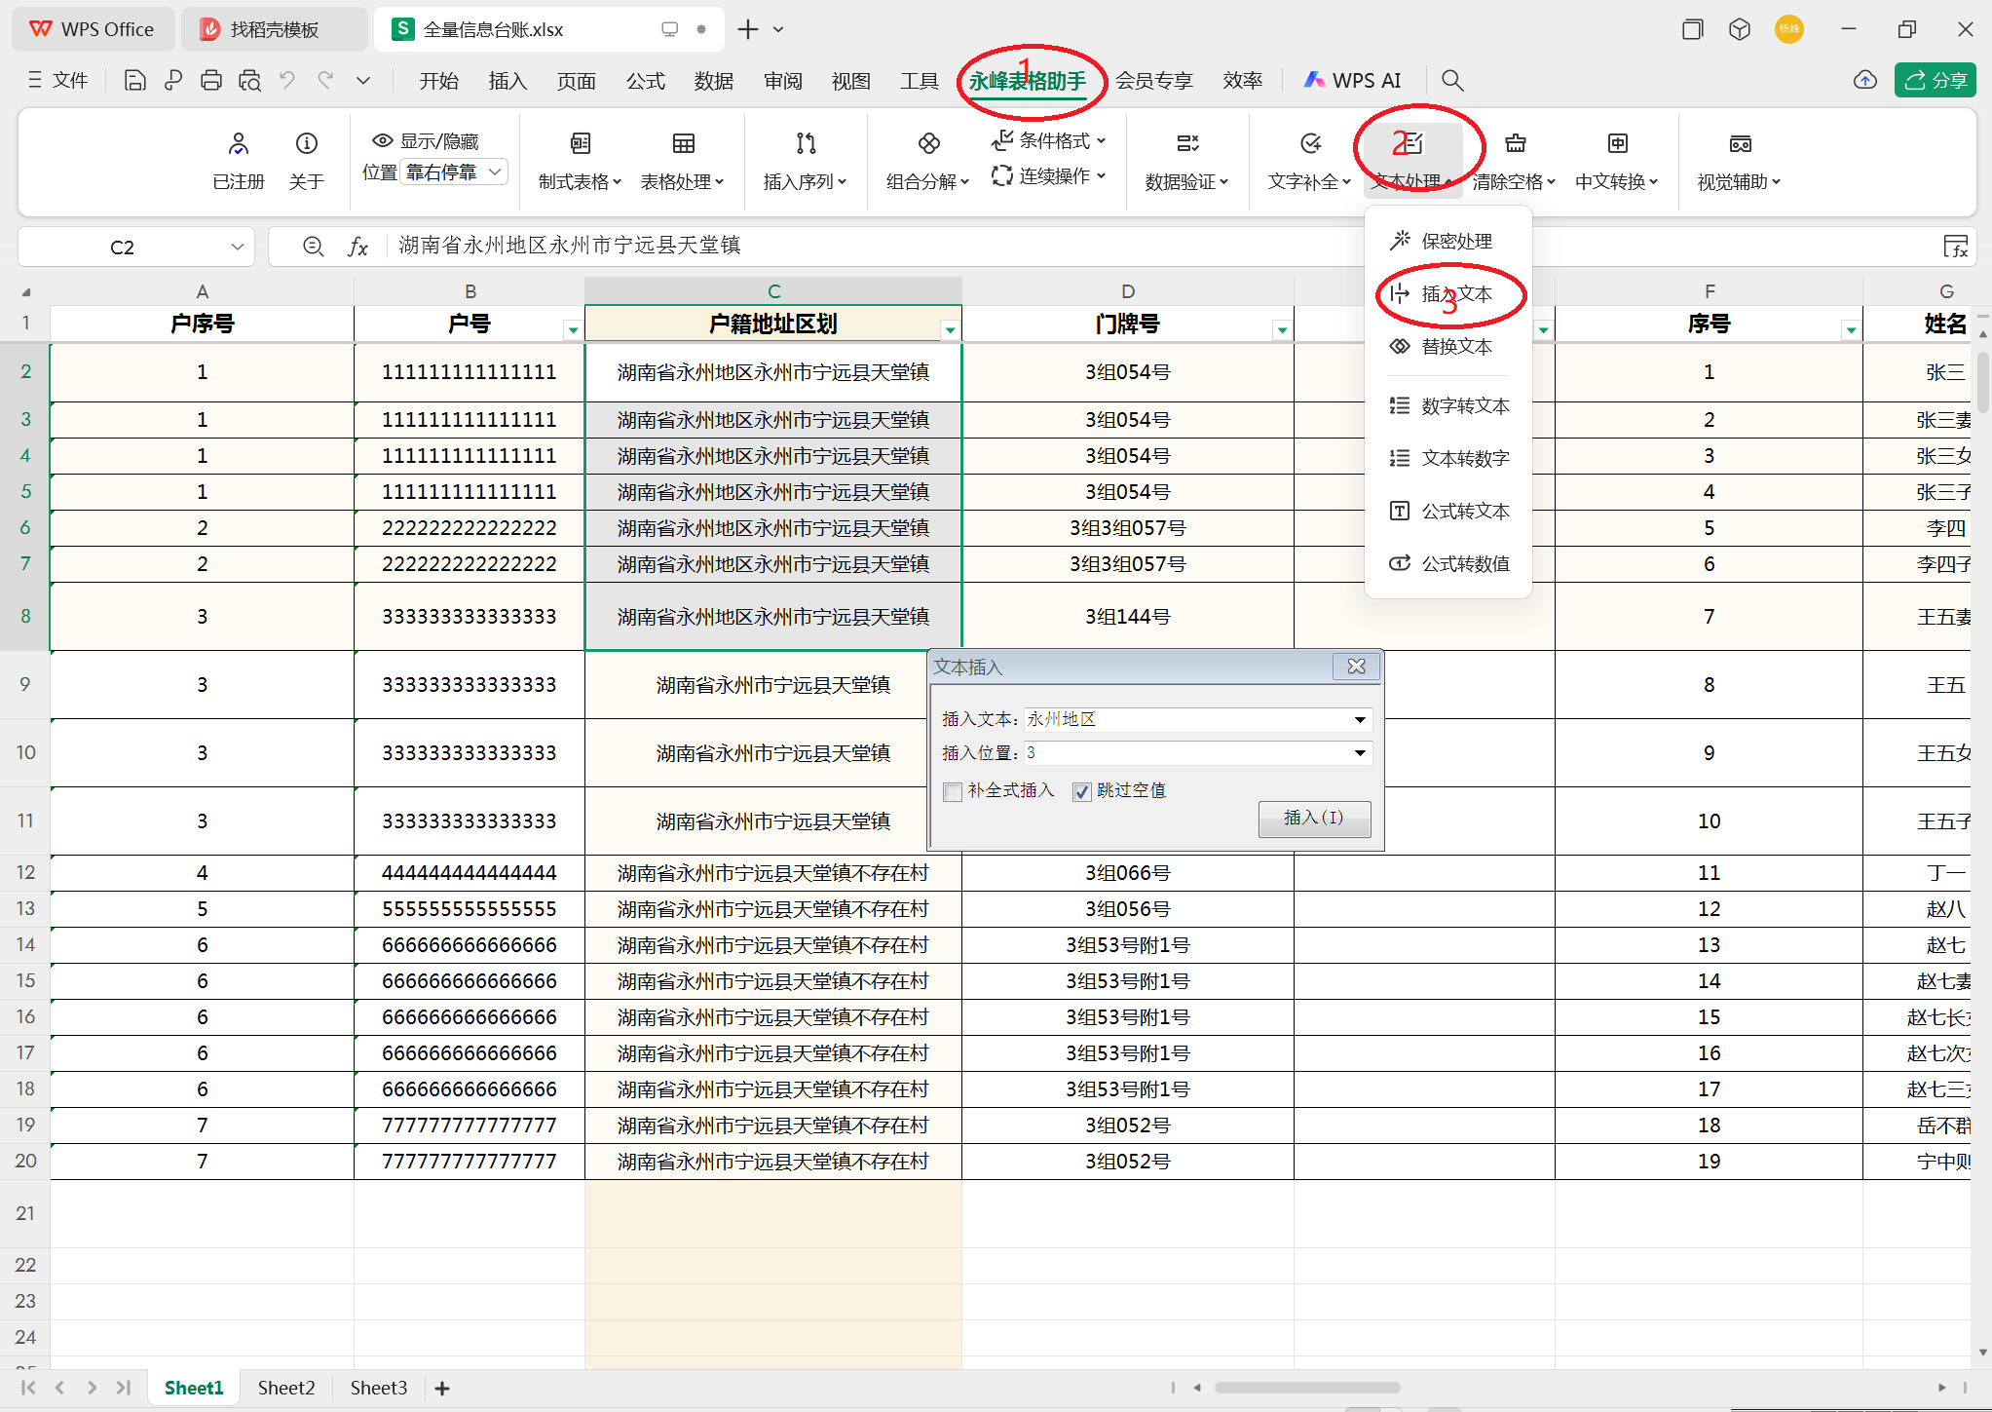Image resolution: width=1992 pixels, height=1412 pixels.
Task: Select 替换文本 from the dropdown menu
Action: pos(1455,347)
